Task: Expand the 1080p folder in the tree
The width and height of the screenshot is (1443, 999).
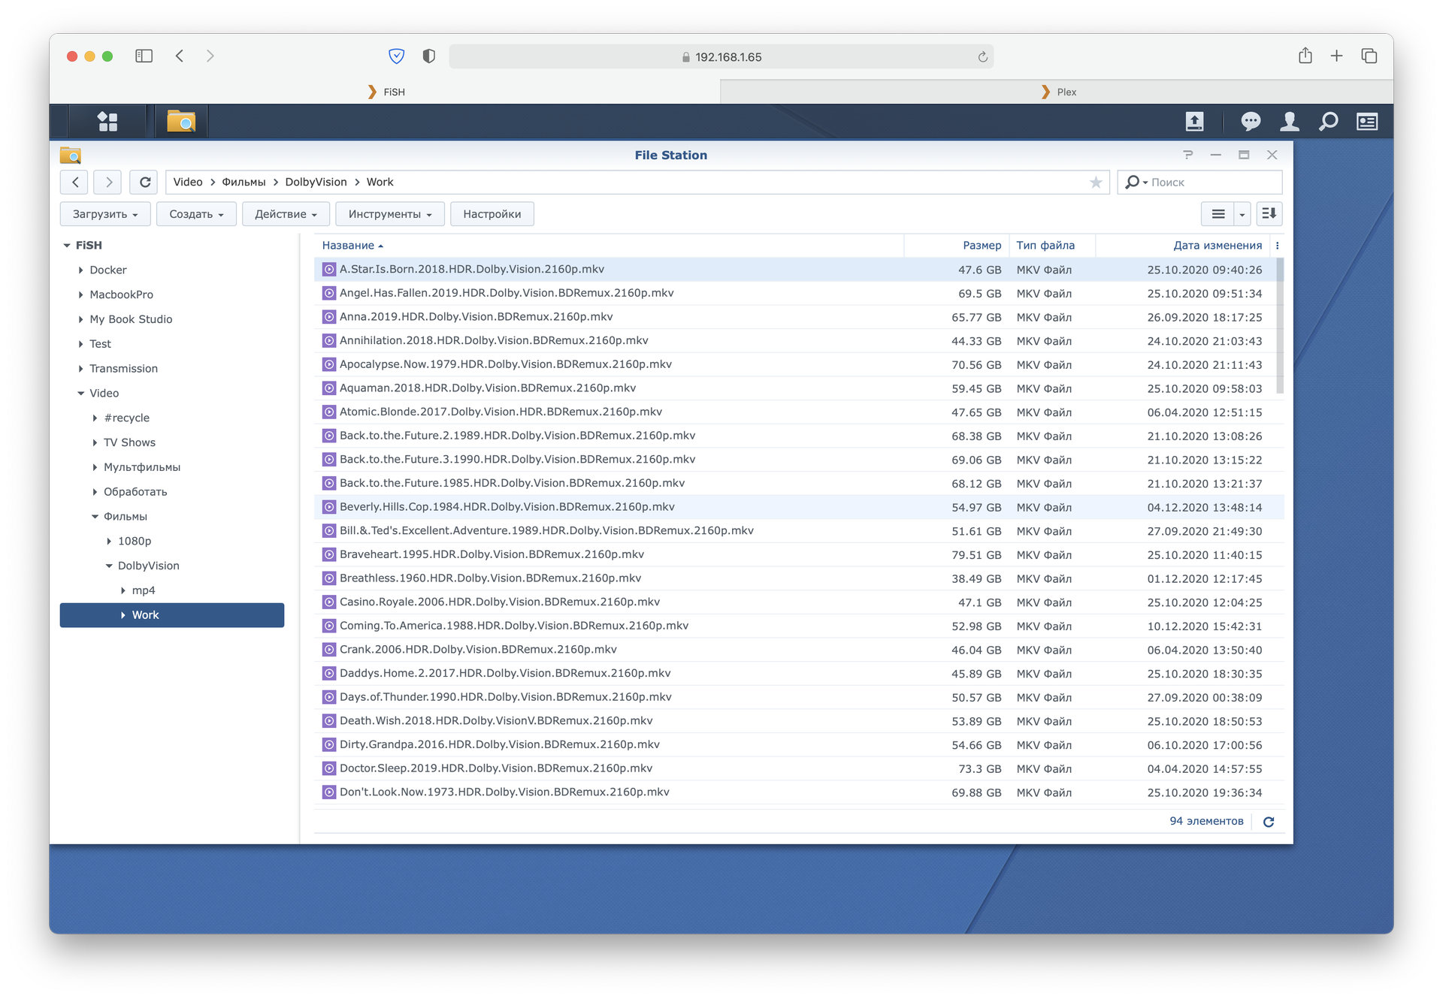Action: pos(110,542)
